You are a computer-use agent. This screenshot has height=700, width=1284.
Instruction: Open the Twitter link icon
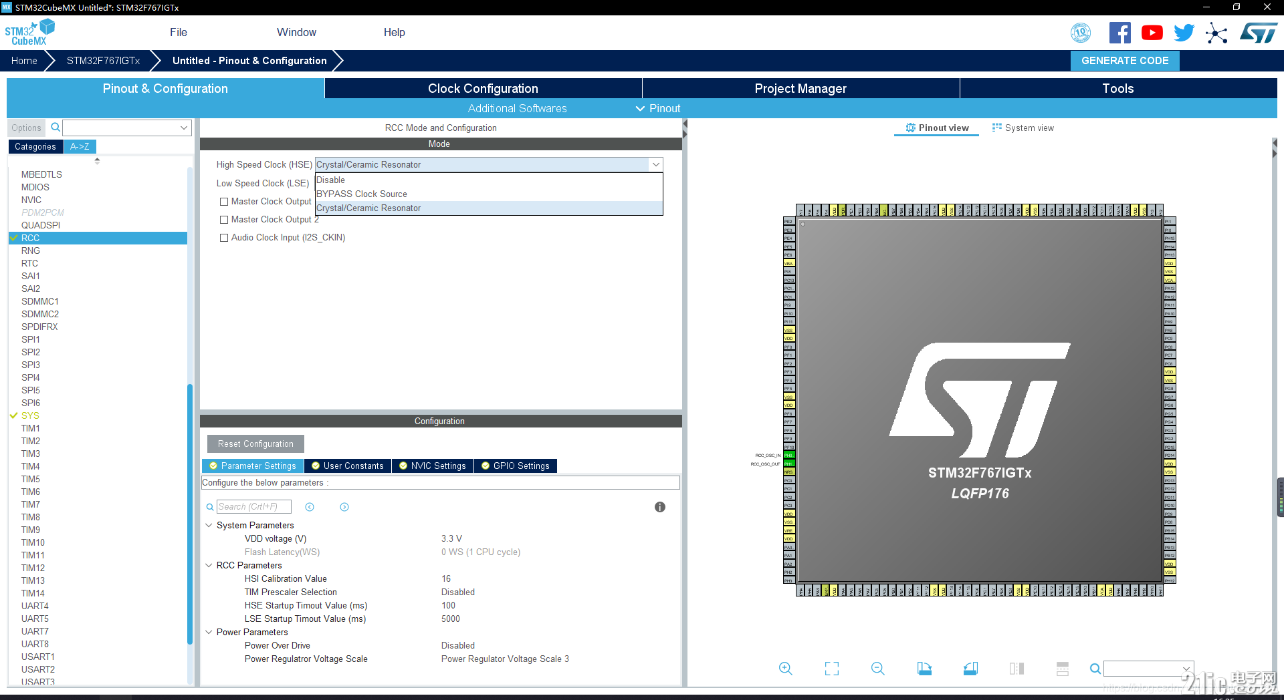tap(1184, 33)
